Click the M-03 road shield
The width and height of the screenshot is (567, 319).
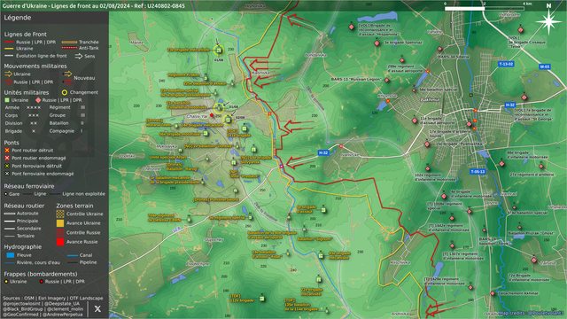(x=545, y=67)
